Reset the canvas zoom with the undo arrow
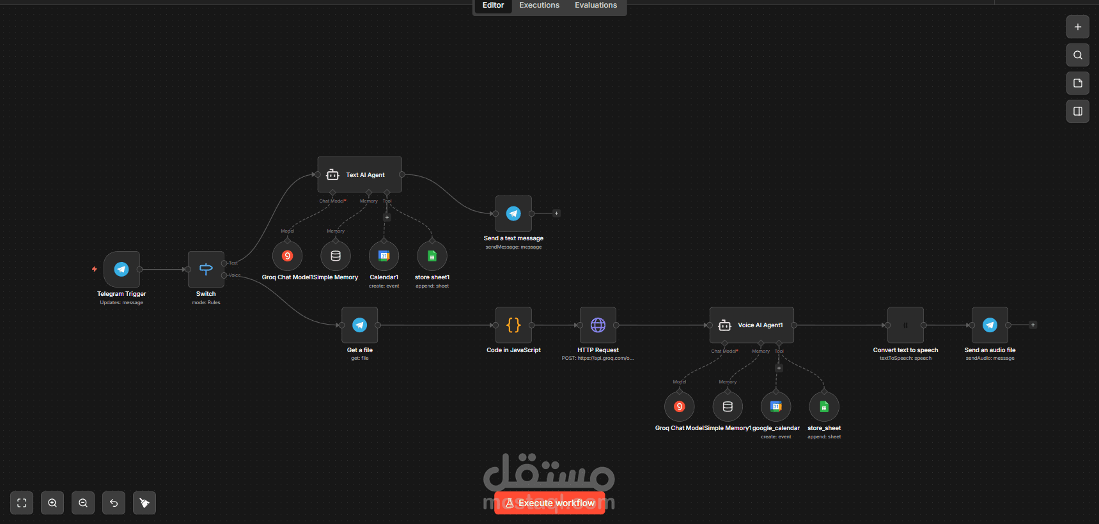Image resolution: width=1099 pixels, height=524 pixels. [x=114, y=503]
